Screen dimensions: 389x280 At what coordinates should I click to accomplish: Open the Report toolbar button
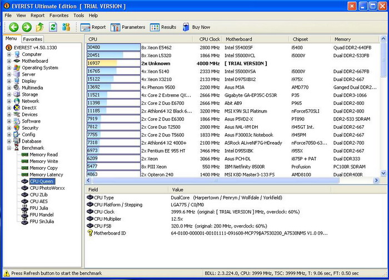click(93, 27)
